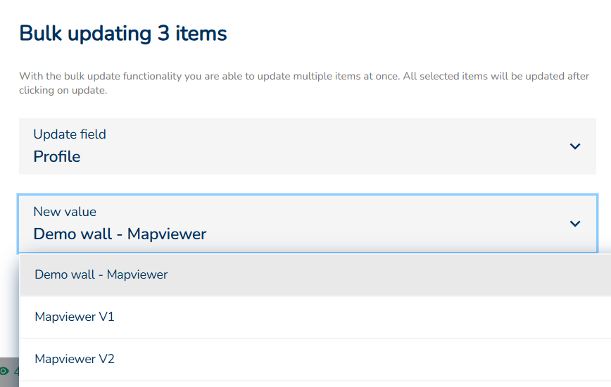Choose the Mapviewer V1 option
611x387 pixels.
75,317
